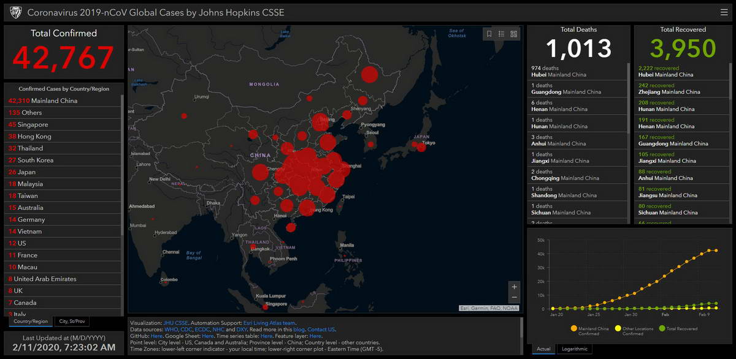Open the map bookmarks icon
Screen dimensions: 736x359
click(x=489, y=34)
